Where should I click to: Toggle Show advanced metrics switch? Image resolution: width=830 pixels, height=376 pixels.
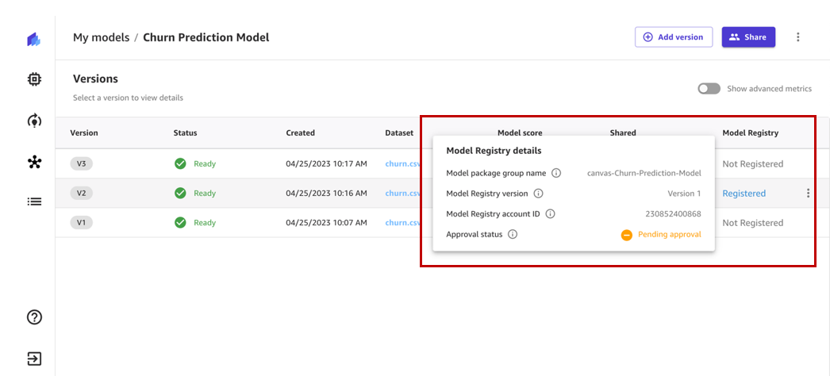[709, 89]
